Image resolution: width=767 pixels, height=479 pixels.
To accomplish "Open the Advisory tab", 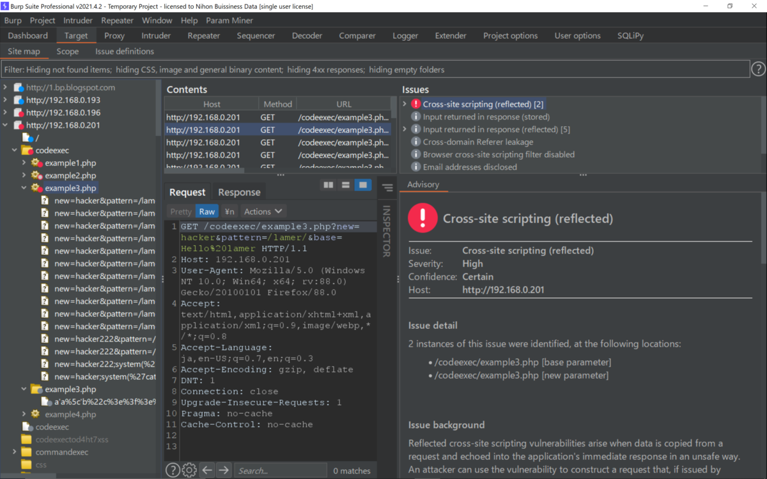I will [x=423, y=184].
